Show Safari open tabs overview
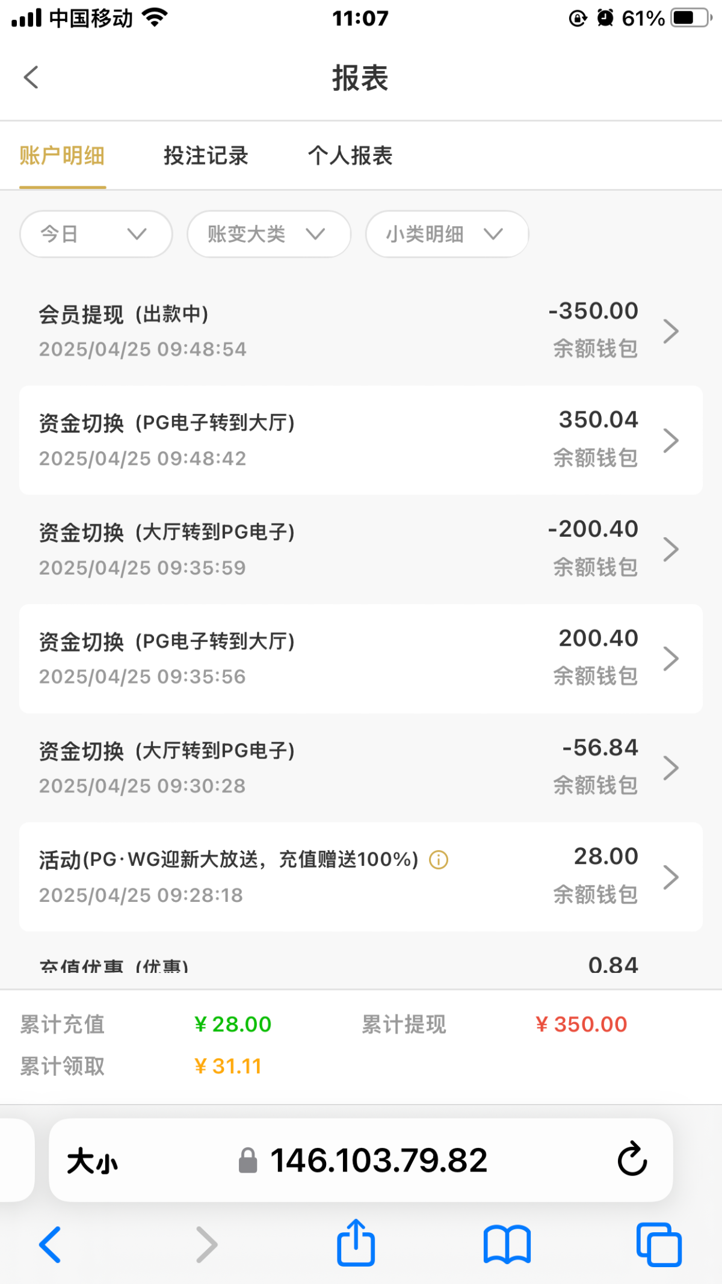The height and width of the screenshot is (1284, 722). tap(659, 1244)
